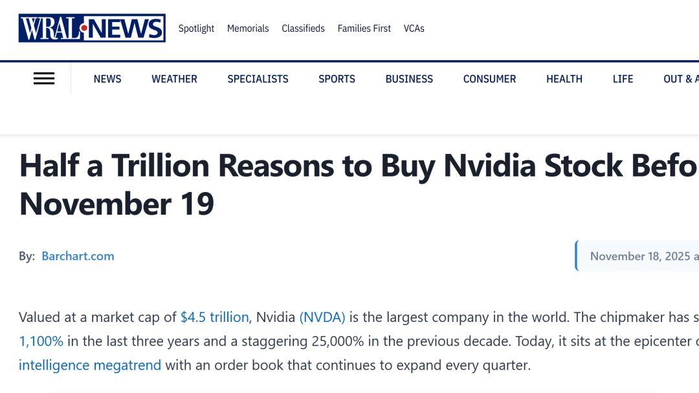
Task: Click the WRAL News logo
Action: [92, 28]
